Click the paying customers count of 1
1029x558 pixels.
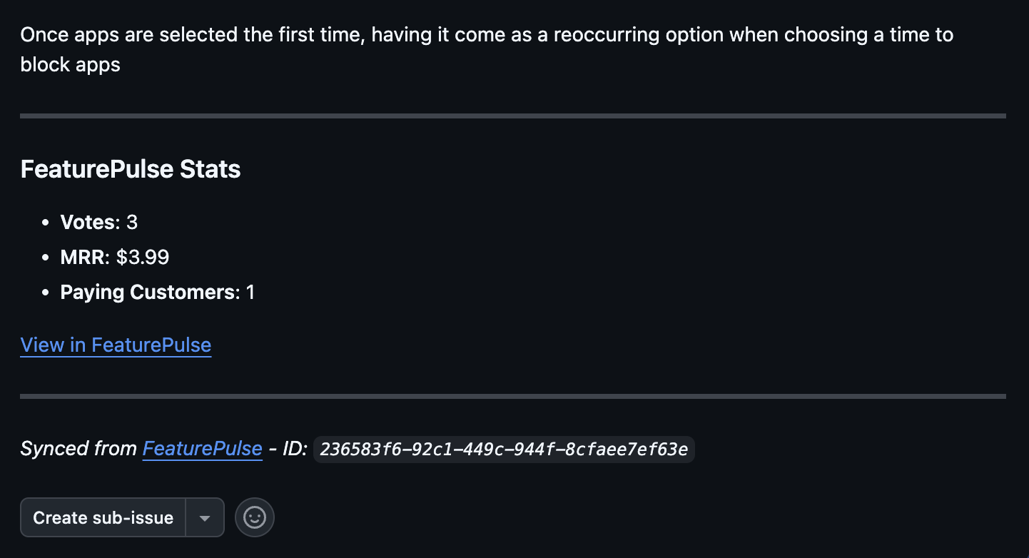coord(250,293)
